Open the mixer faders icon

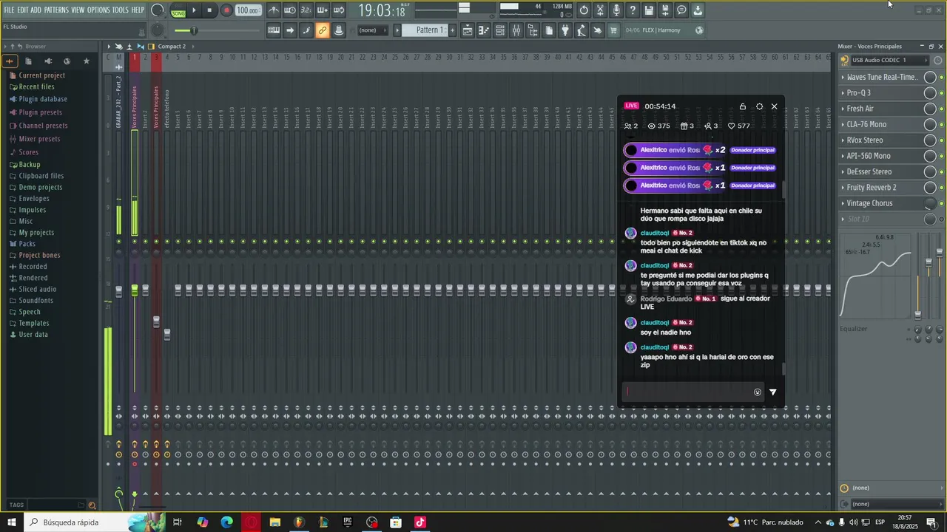tap(516, 30)
